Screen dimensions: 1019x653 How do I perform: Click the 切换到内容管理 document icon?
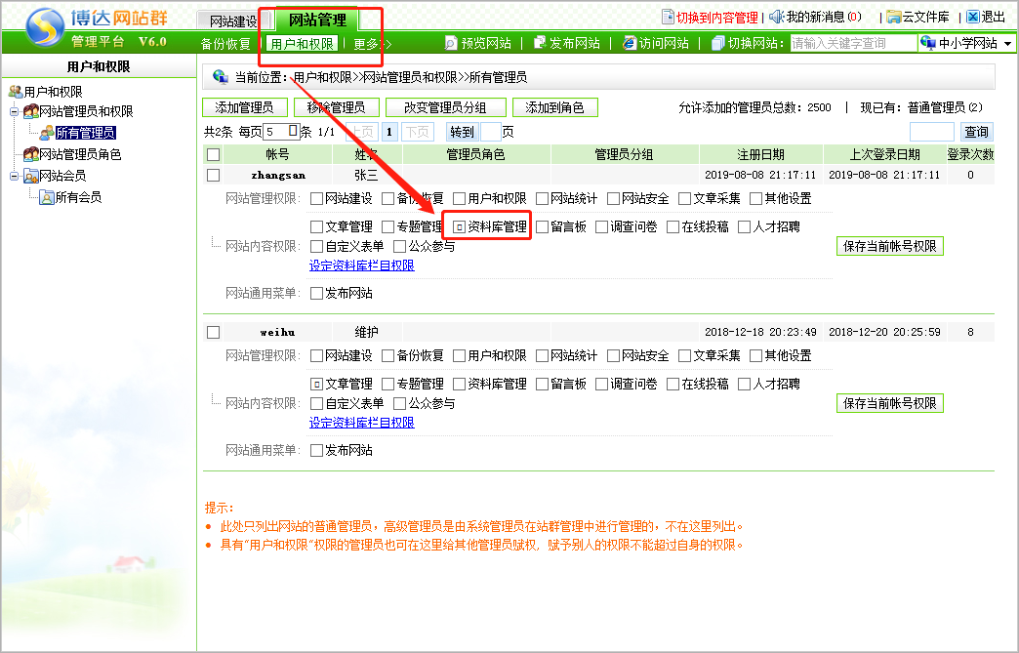coord(668,18)
